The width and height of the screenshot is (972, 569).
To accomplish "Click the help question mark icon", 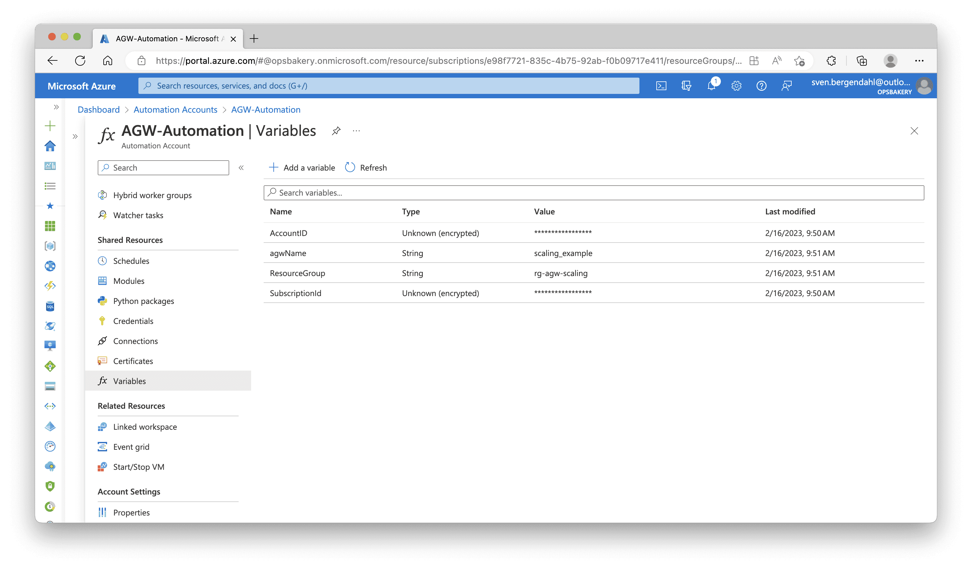I will [x=761, y=85].
